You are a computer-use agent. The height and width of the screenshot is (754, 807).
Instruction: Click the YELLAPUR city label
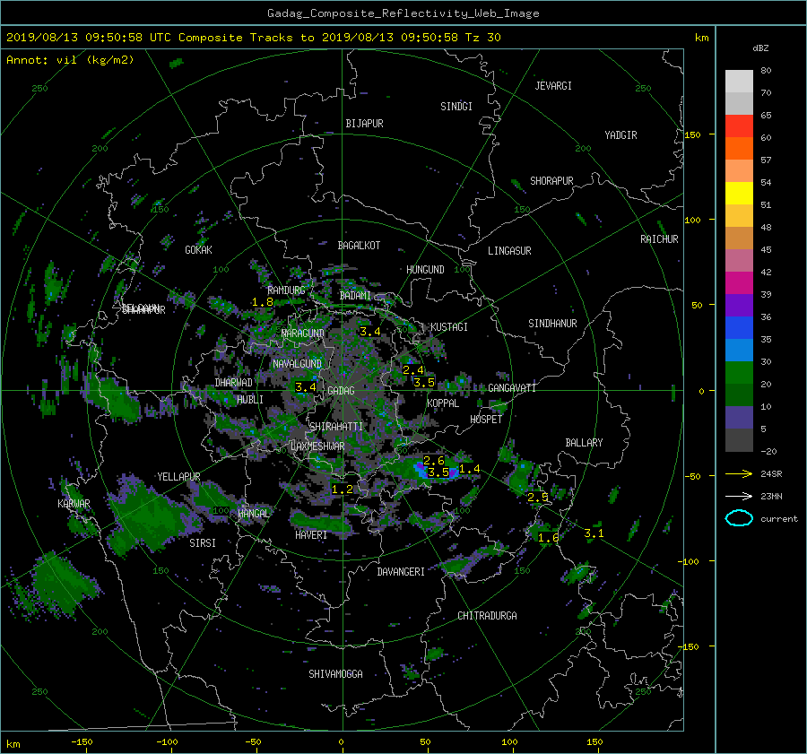click(x=178, y=477)
